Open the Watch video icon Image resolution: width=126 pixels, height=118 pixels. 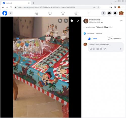(x=50, y=13)
